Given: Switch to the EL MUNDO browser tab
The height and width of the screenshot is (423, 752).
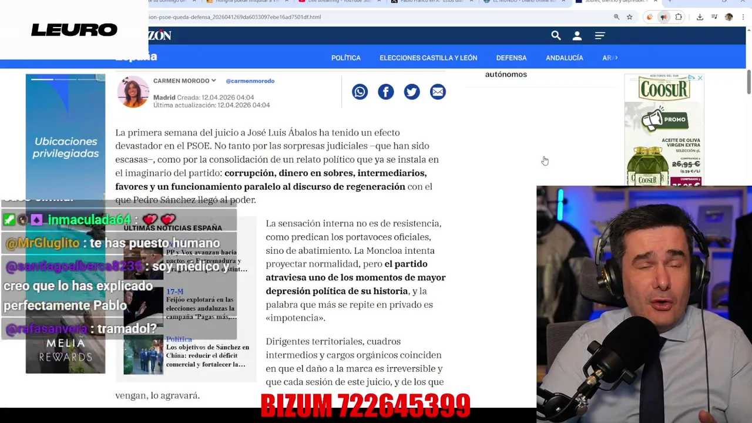Looking at the screenshot, I should coord(523,2).
